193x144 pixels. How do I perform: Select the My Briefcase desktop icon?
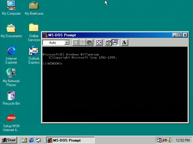(x=34, y=8)
